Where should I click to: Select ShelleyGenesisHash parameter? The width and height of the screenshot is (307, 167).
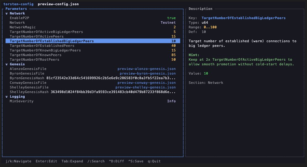(x=93, y=92)
